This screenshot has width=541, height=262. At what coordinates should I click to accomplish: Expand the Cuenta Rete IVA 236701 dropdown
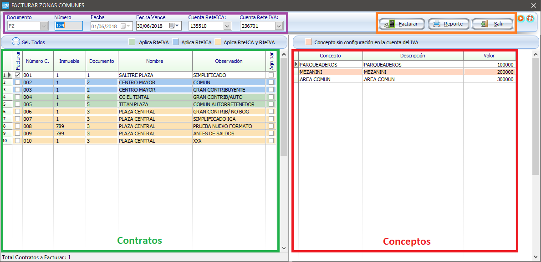(x=278, y=26)
